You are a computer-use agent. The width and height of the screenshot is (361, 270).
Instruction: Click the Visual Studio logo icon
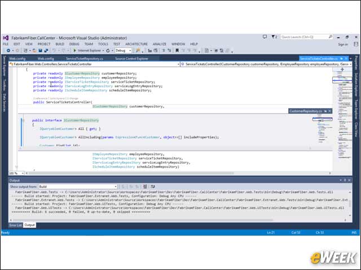click(x=6, y=38)
